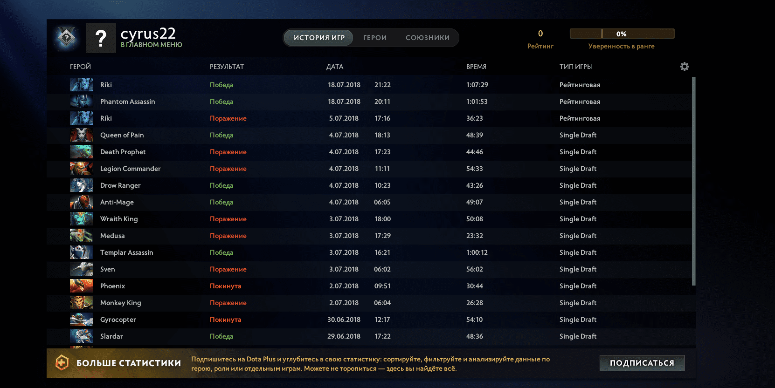This screenshot has width=775, height=388.
Task: Click the Queen of Pain hero portrait
Action: (x=81, y=135)
